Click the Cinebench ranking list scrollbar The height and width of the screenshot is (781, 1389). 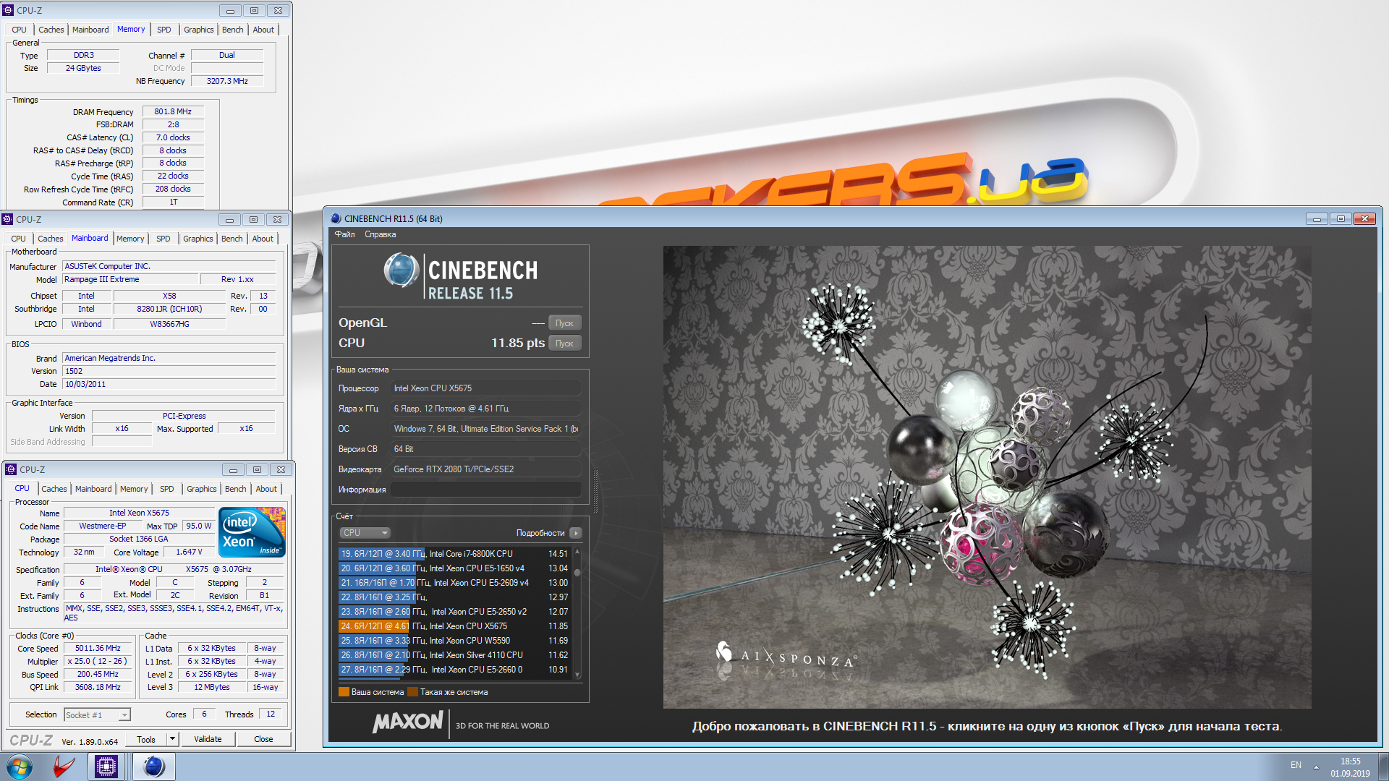click(577, 613)
